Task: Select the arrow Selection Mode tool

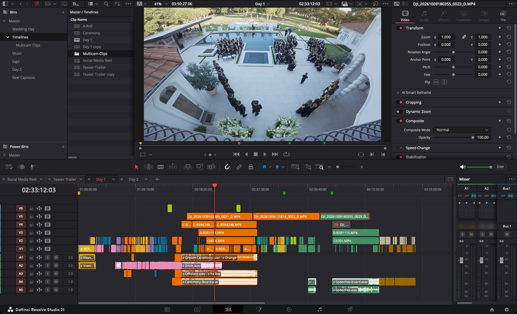Action: click(x=136, y=167)
